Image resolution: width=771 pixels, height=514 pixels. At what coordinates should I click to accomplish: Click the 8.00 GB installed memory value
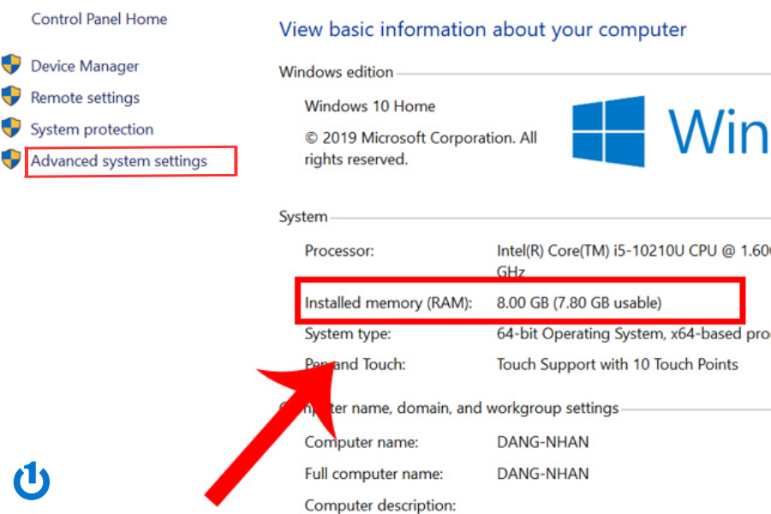(x=579, y=302)
